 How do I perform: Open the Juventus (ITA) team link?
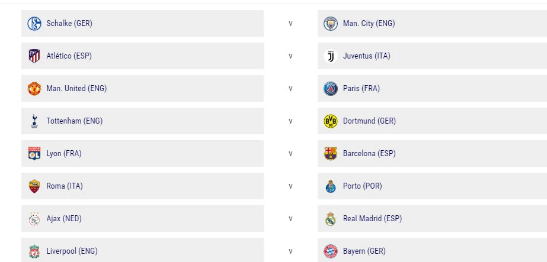tap(366, 56)
